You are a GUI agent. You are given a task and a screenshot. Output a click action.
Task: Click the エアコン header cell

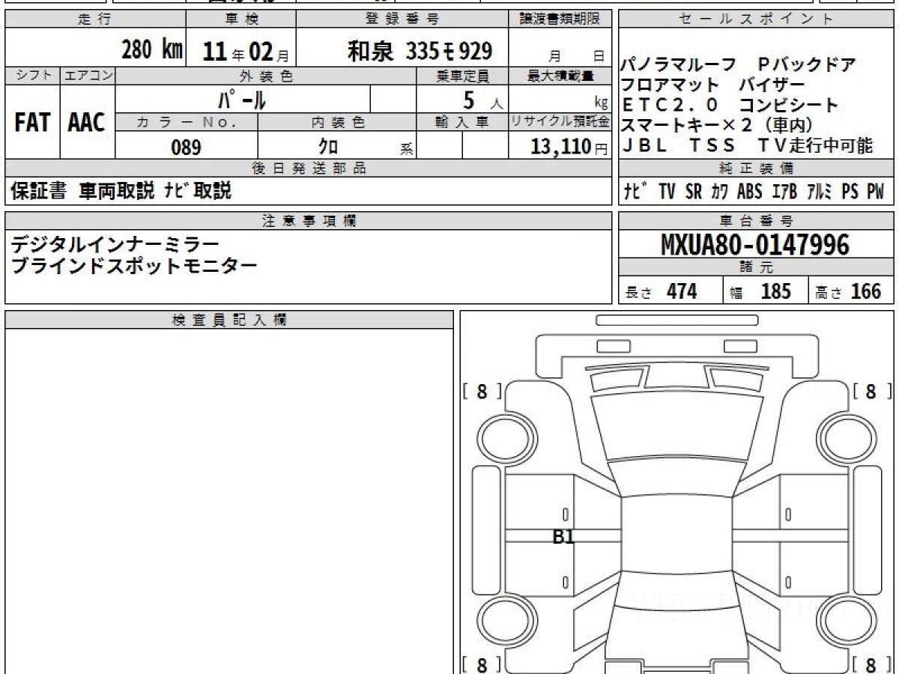point(88,76)
